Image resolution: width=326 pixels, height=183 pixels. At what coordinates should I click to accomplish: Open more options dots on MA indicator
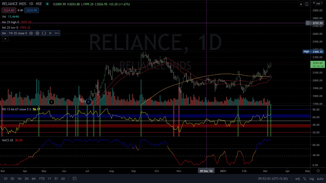point(57,33)
